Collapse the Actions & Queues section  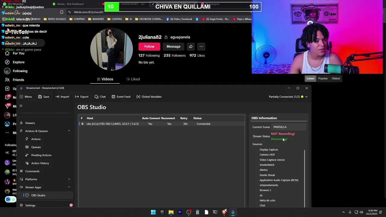click(69, 131)
